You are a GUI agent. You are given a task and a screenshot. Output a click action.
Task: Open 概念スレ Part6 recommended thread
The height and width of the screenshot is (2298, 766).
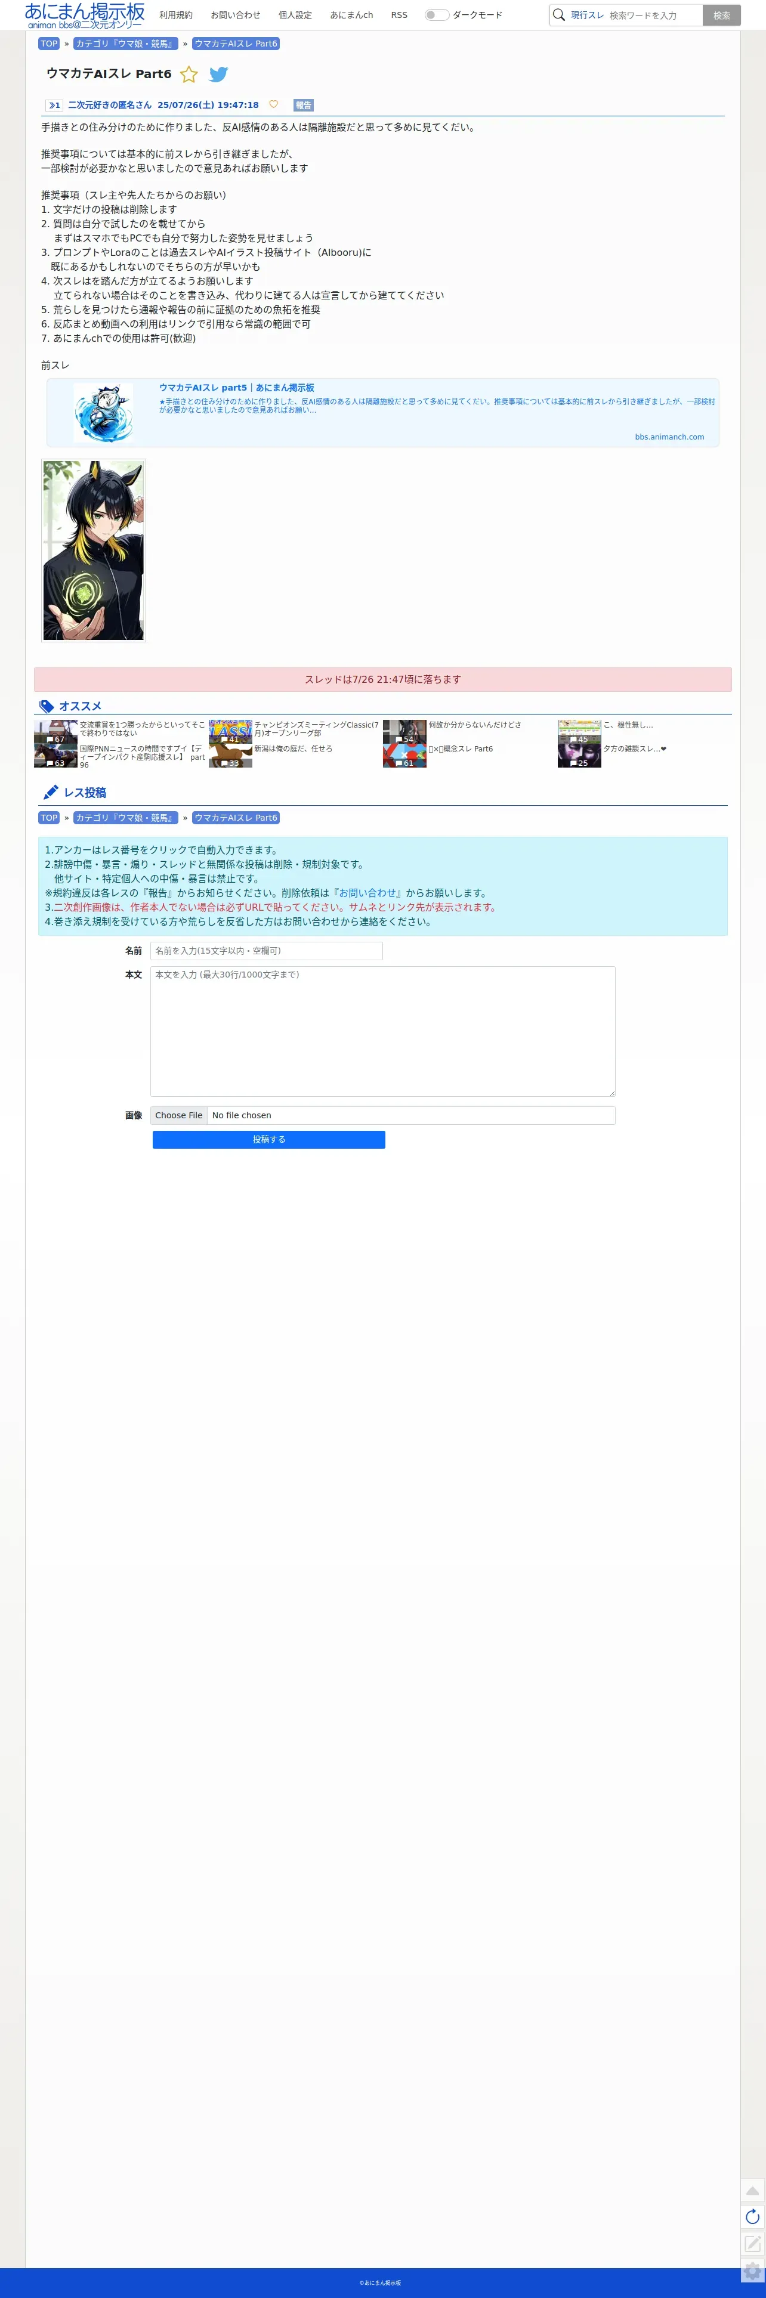[x=461, y=749]
